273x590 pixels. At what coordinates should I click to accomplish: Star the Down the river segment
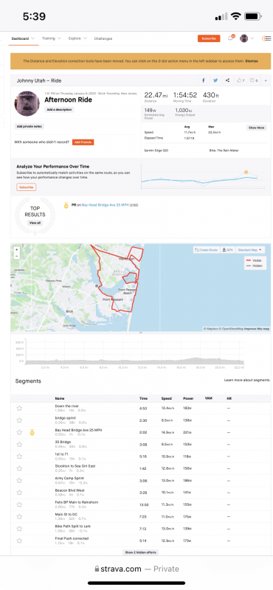point(20,409)
